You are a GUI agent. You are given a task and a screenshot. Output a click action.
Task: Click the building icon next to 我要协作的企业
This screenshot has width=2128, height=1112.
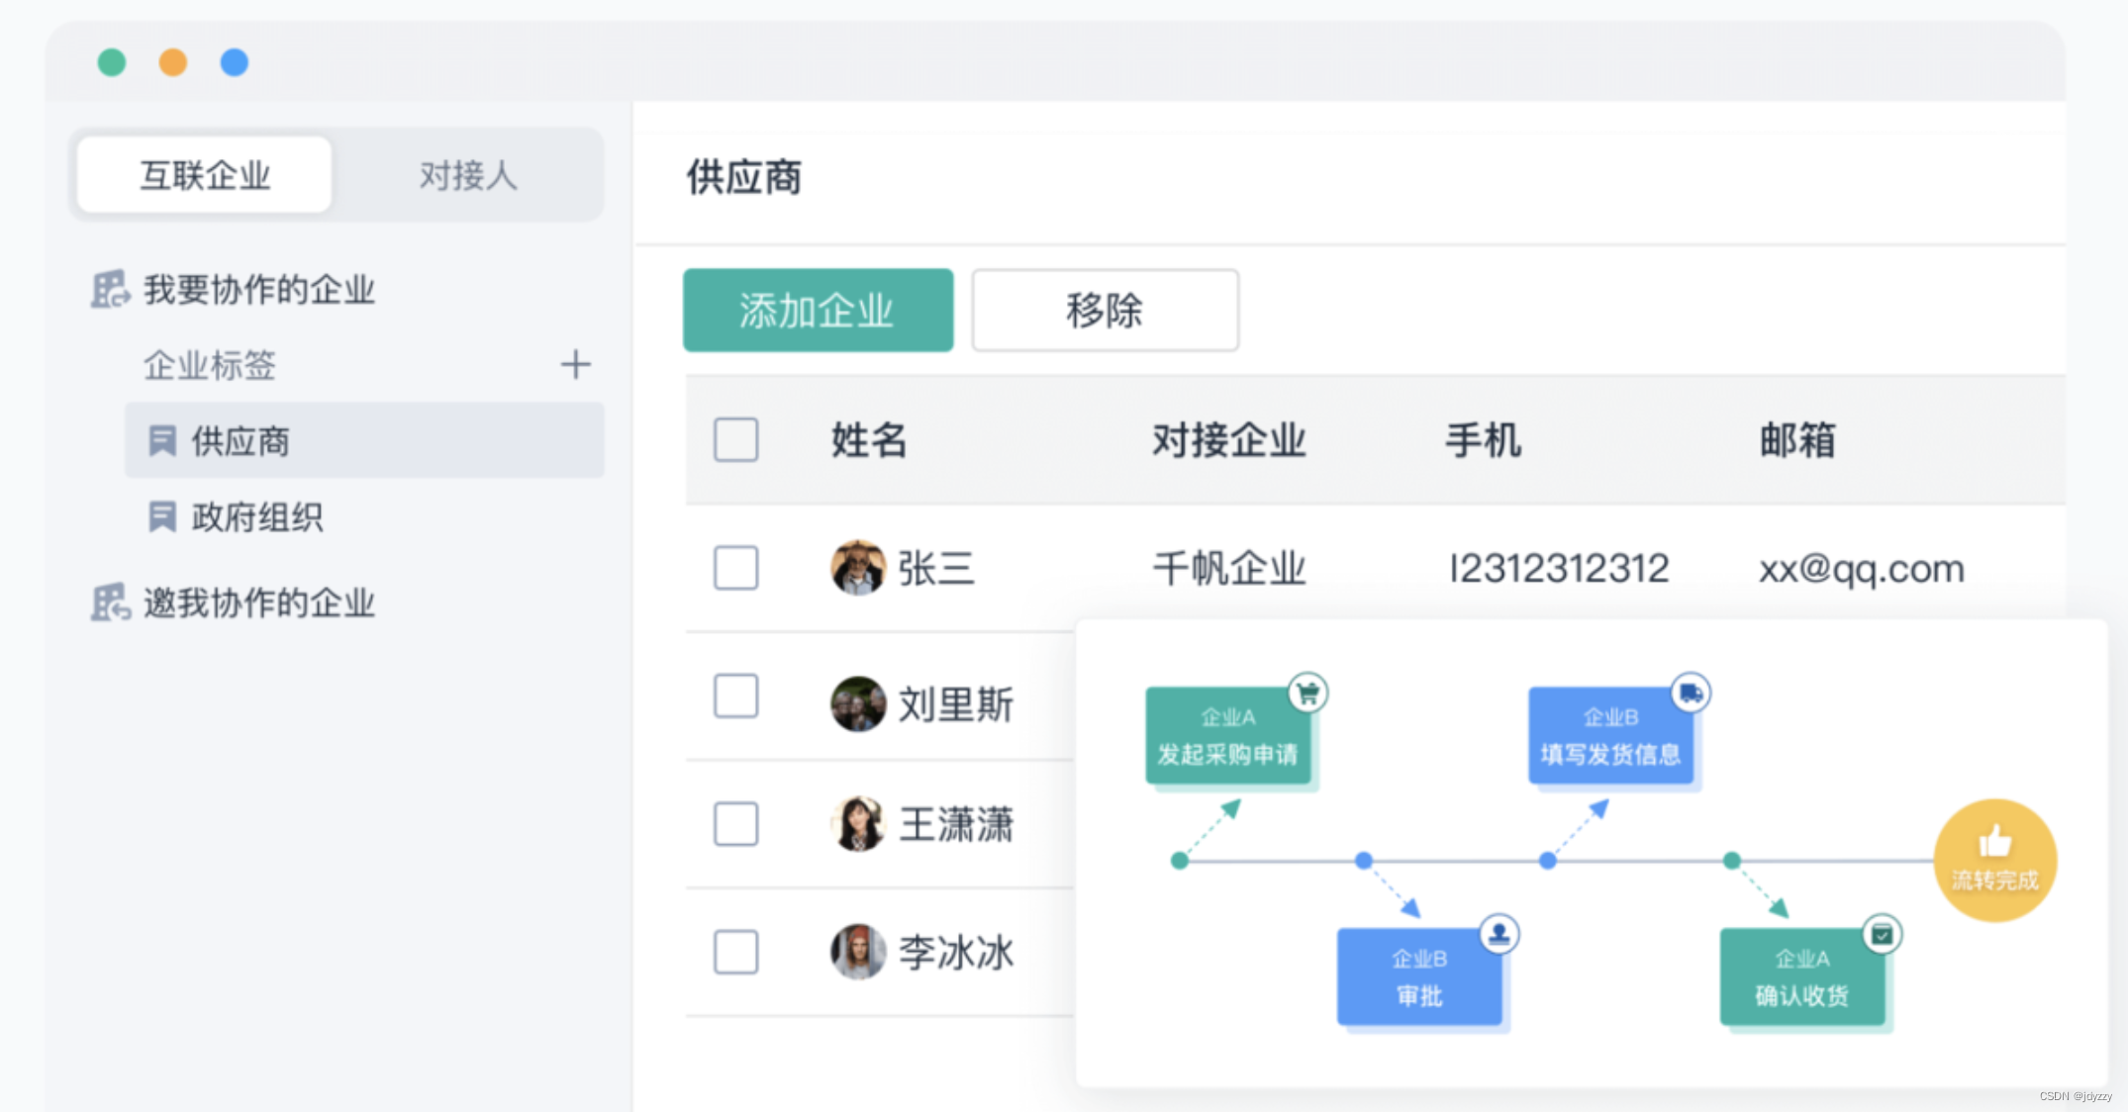pyautogui.click(x=110, y=290)
